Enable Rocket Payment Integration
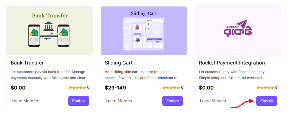 pyautogui.click(x=267, y=101)
